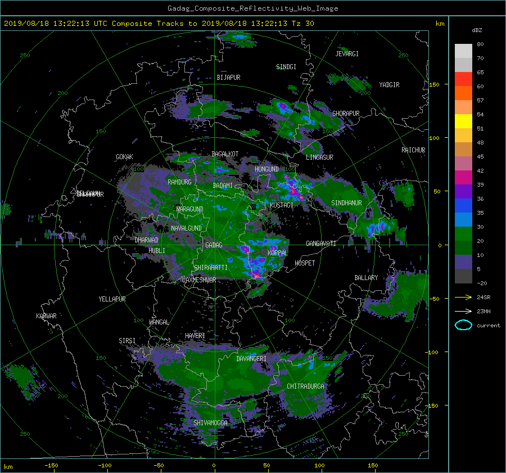
Task: Click the HANGAL city label
Action: 159,322
